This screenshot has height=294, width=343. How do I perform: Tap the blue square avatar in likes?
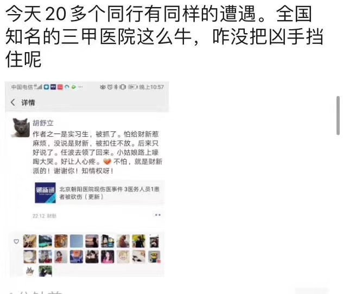tap(77, 241)
